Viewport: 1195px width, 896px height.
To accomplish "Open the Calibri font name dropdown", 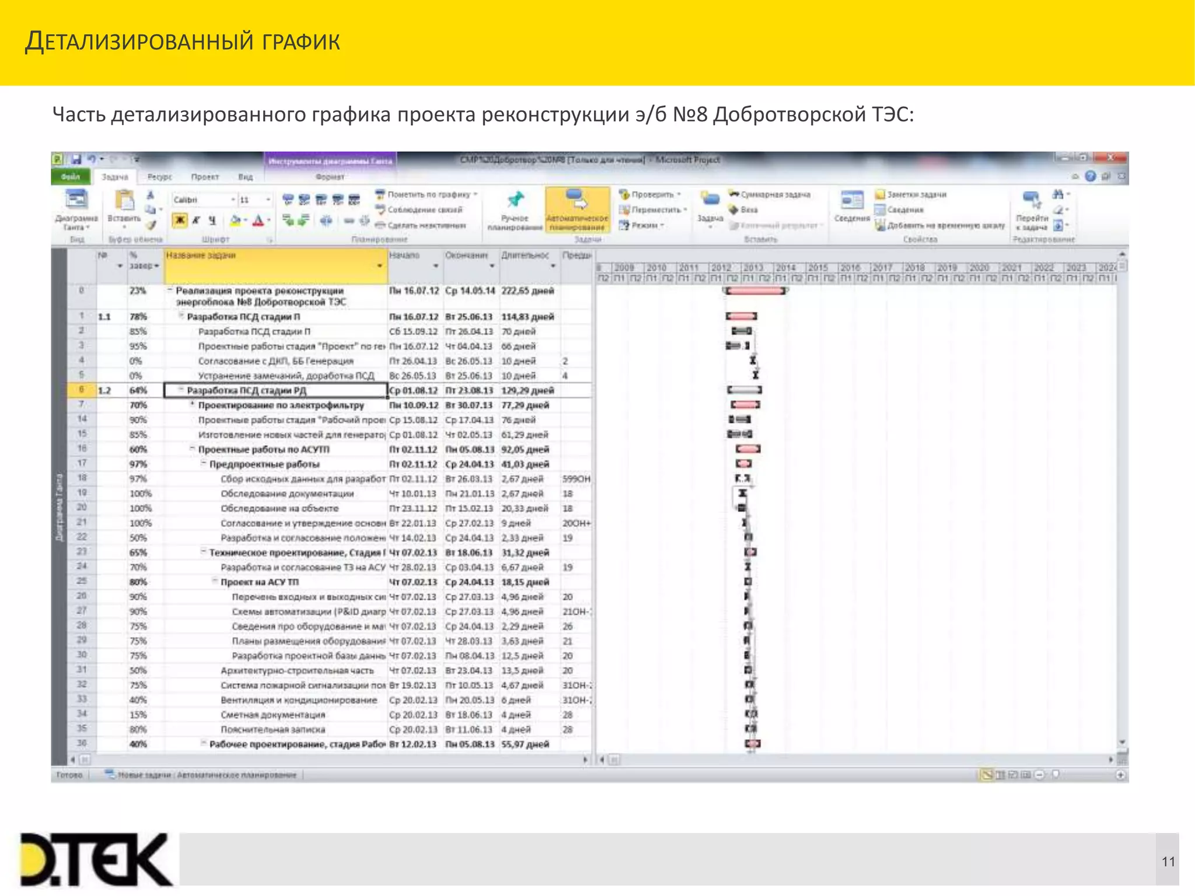I will point(233,200).
